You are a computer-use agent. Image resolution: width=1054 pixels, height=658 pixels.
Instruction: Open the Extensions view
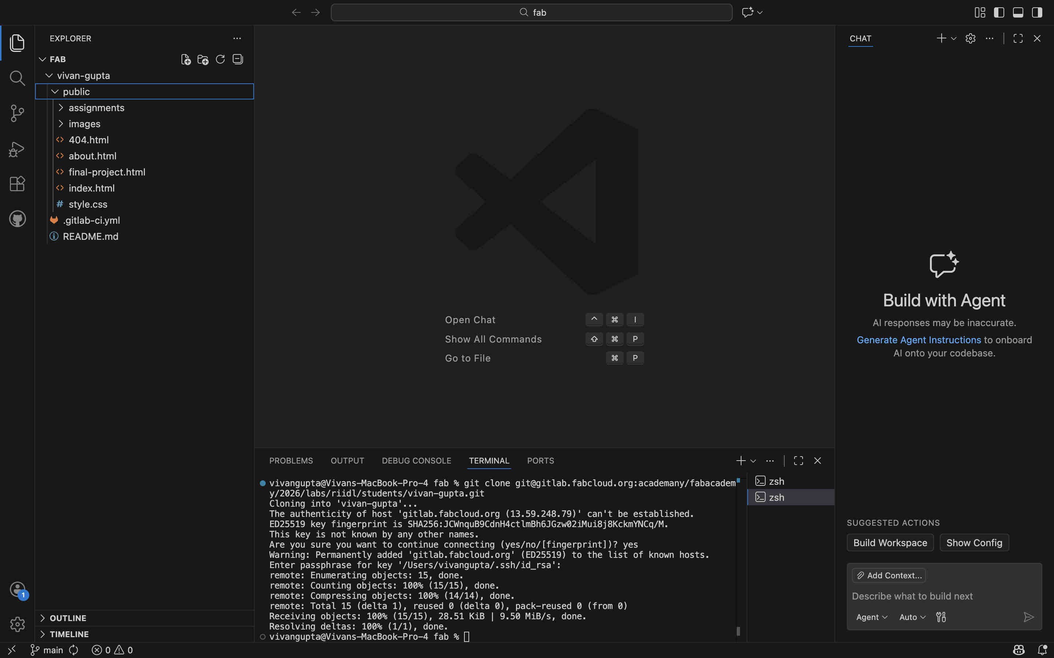(17, 184)
